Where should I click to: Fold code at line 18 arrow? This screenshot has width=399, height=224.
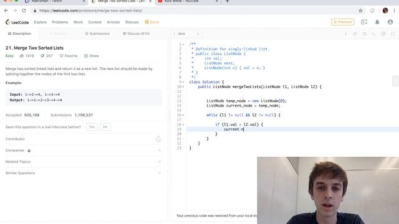tap(183, 124)
